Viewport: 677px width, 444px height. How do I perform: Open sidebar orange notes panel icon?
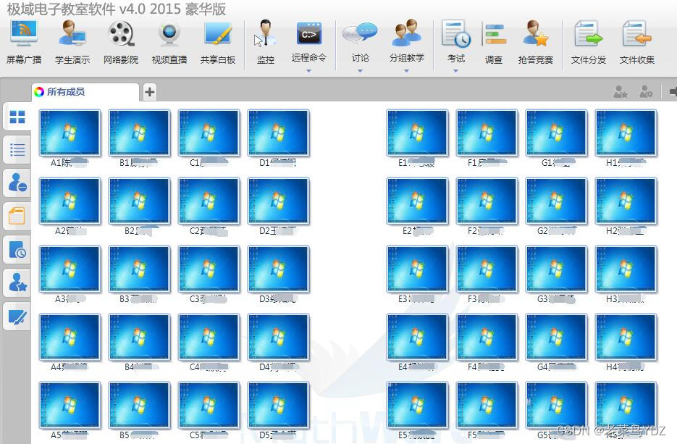coord(17,217)
